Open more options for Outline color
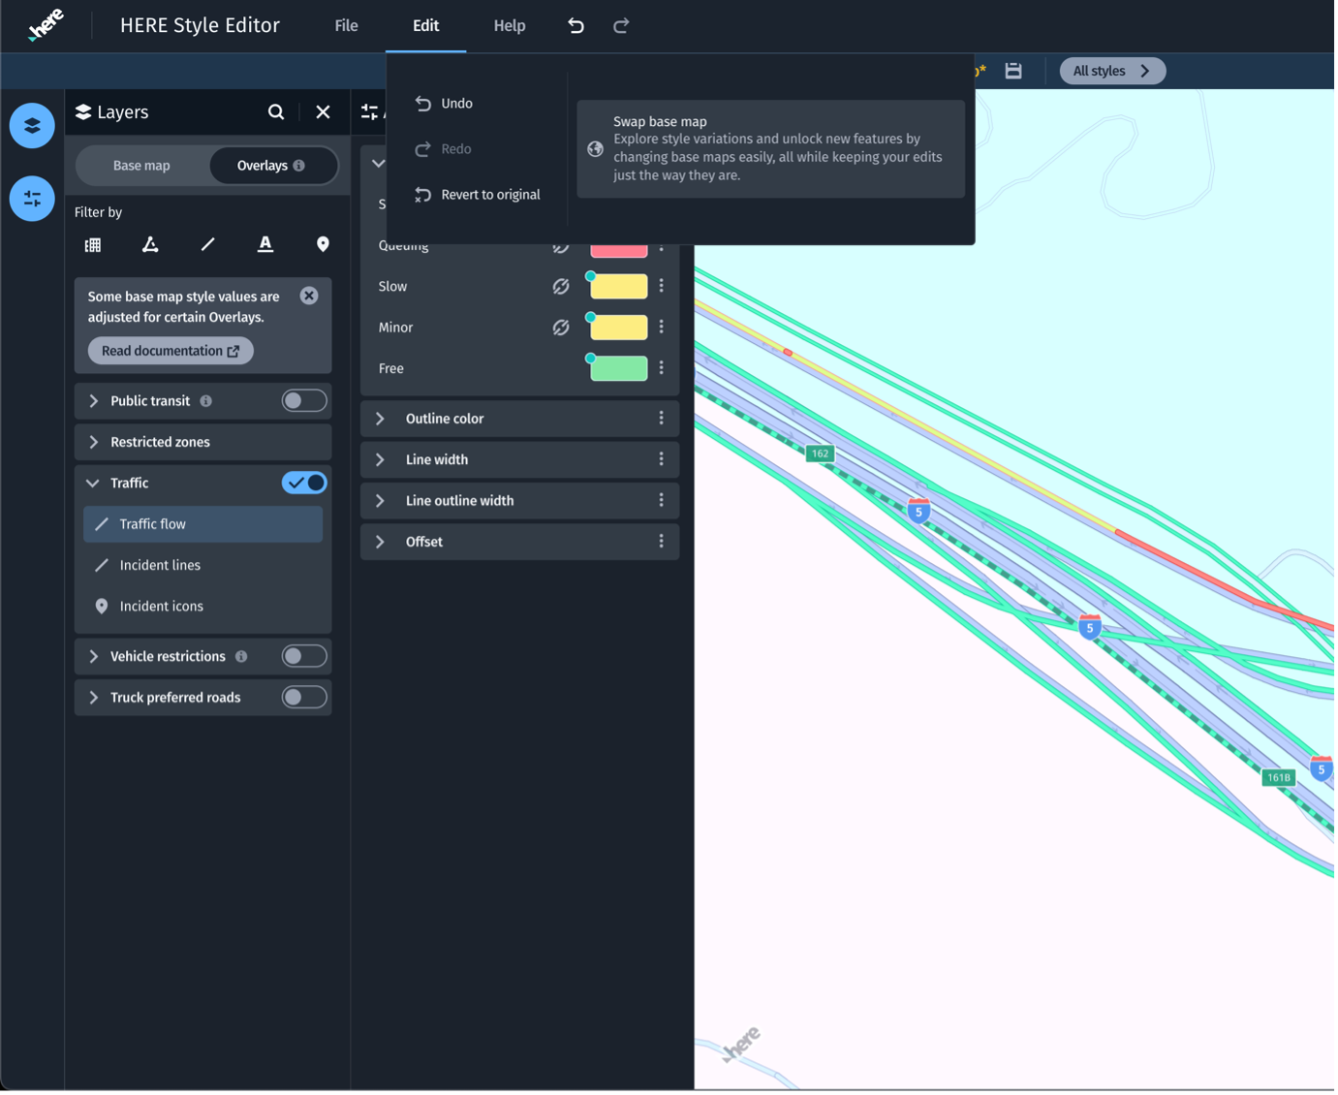The height and width of the screenshot is (1095, 1338). tap(662, 419)
